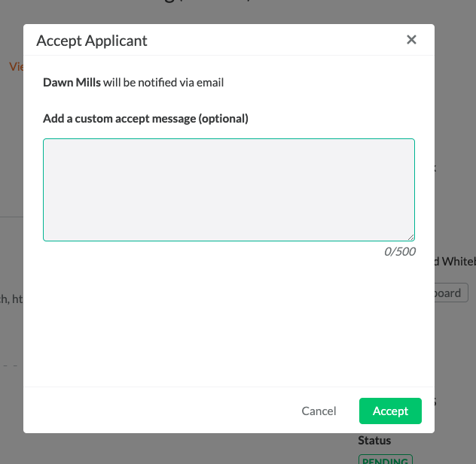Click the Status heading behind the dialog

[x=374, y=440]
